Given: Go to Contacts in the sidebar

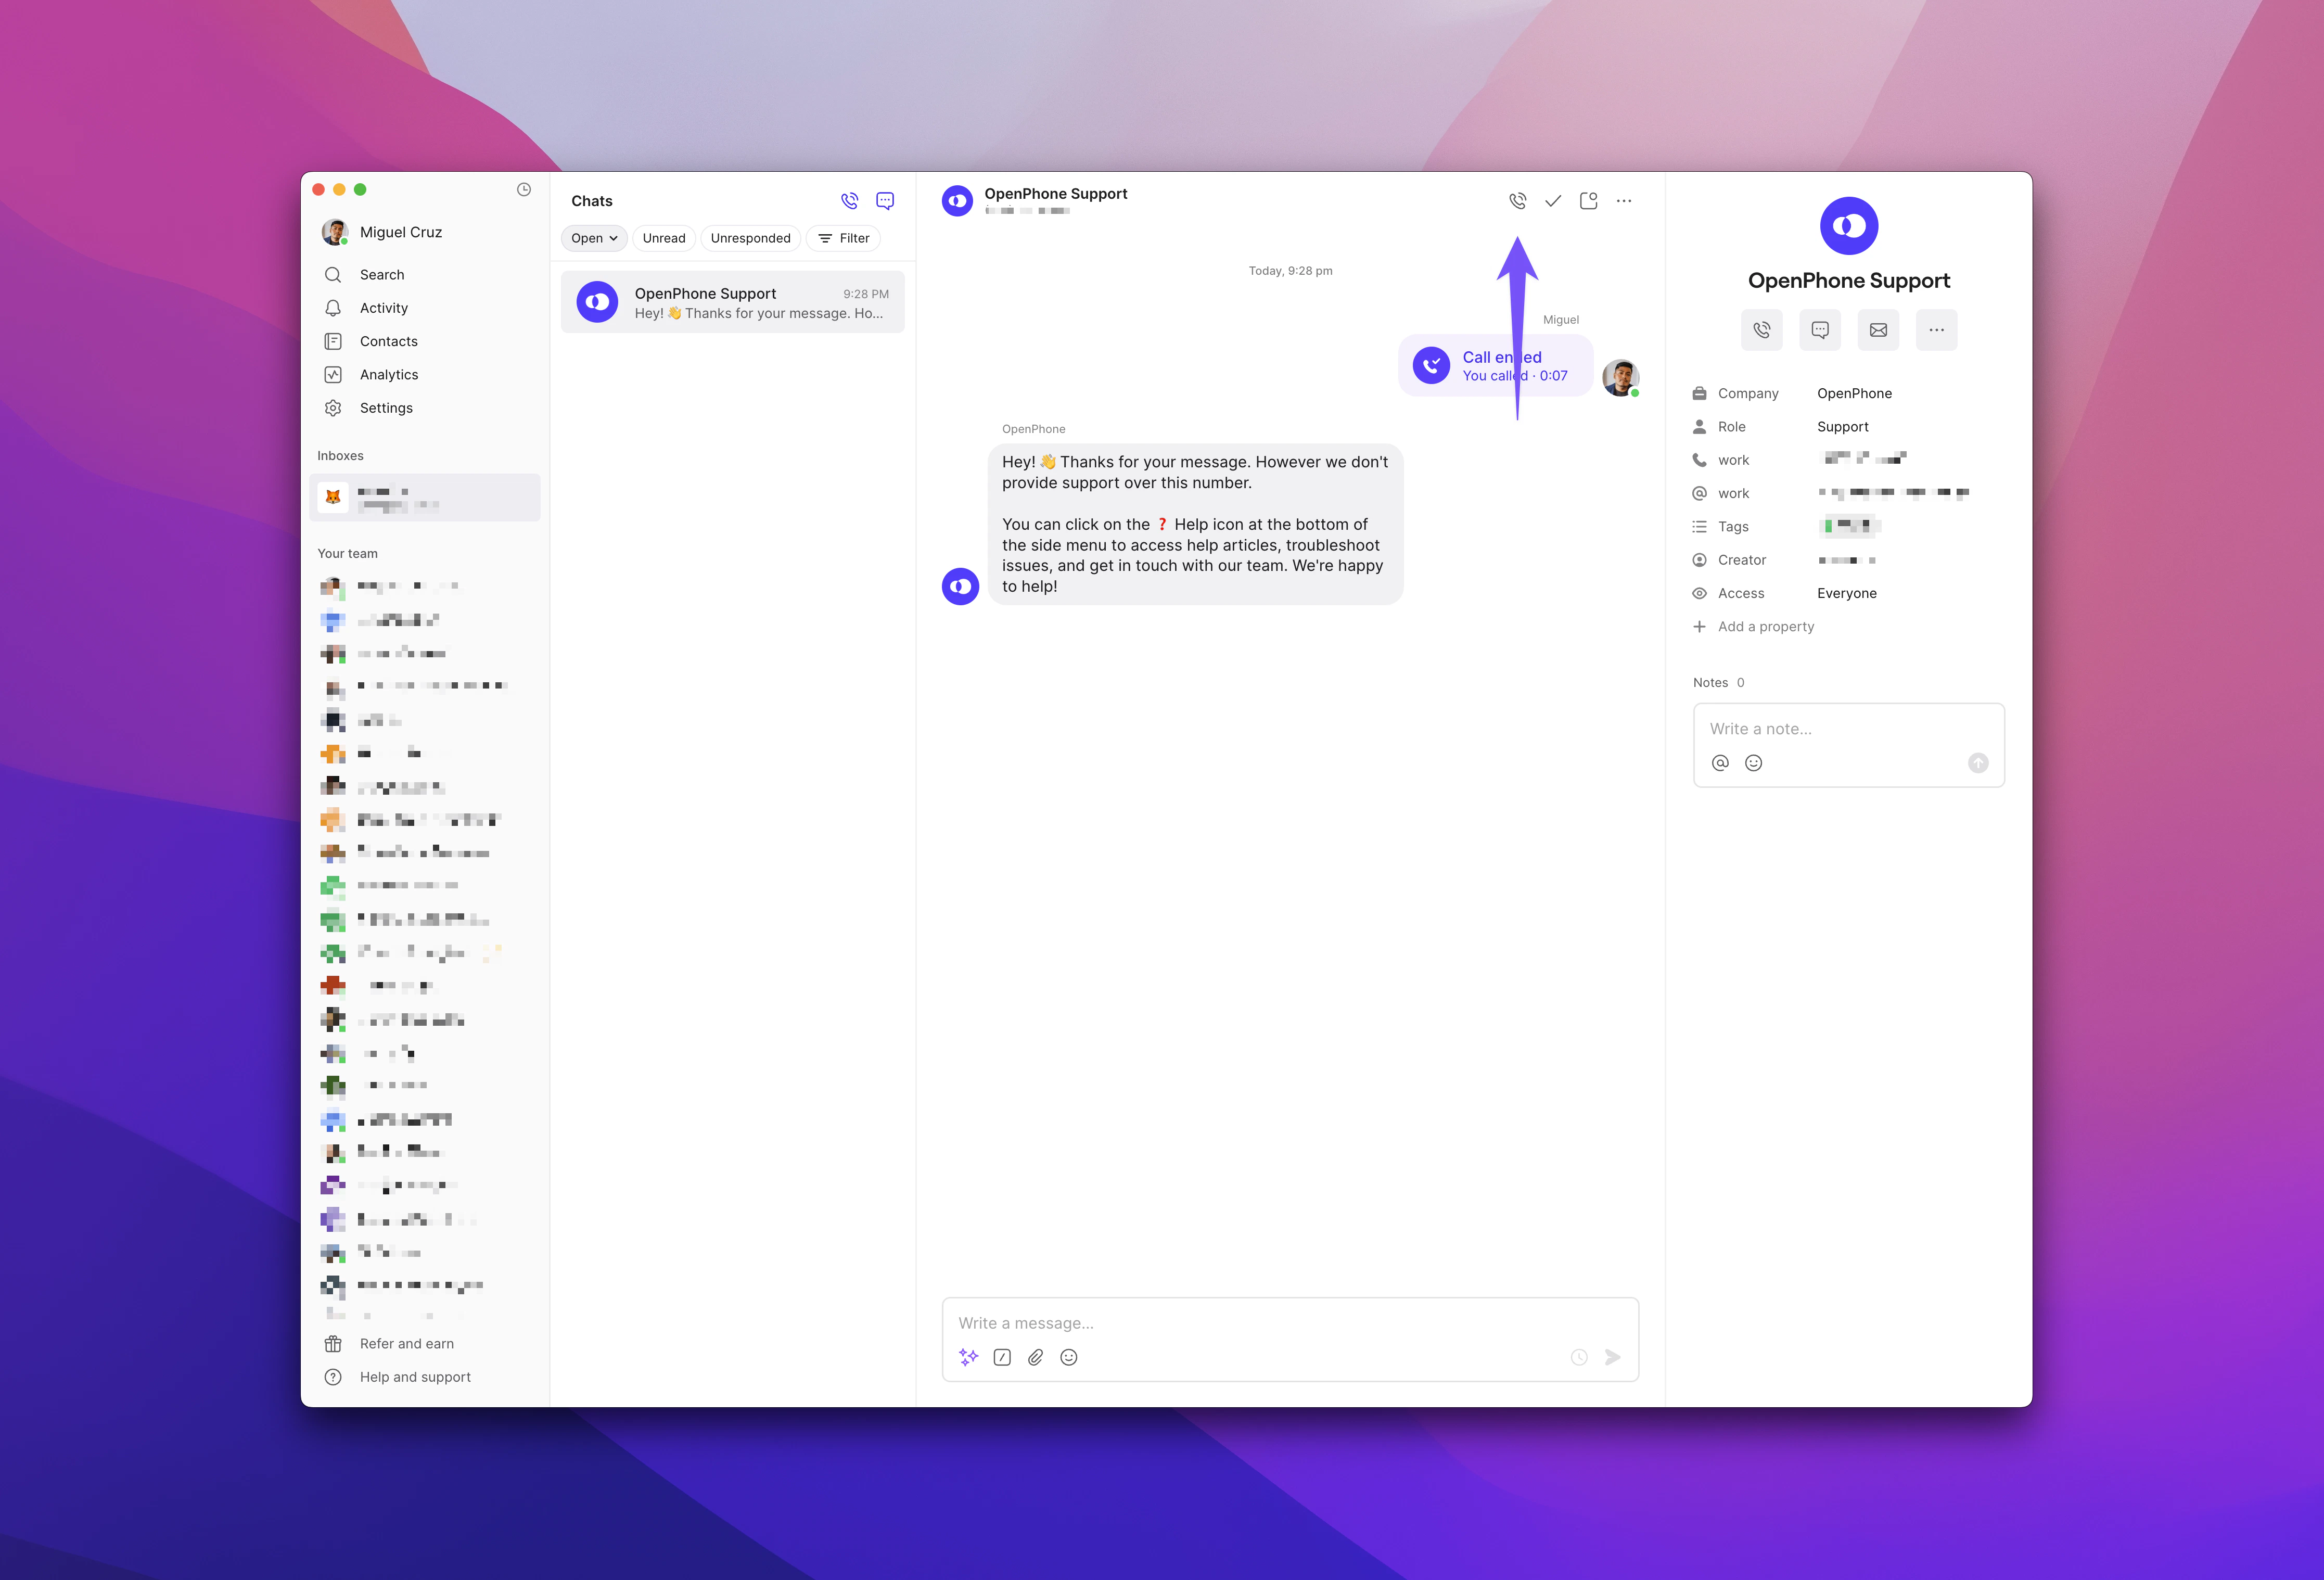Looking at the screenshot, I should (x=388, y=341).
